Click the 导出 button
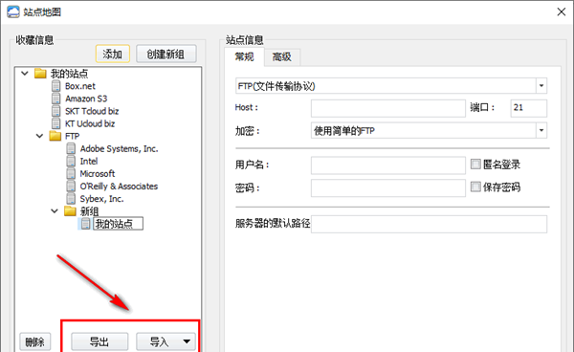Viewport: 574px width, 352px height. (99, 341)
